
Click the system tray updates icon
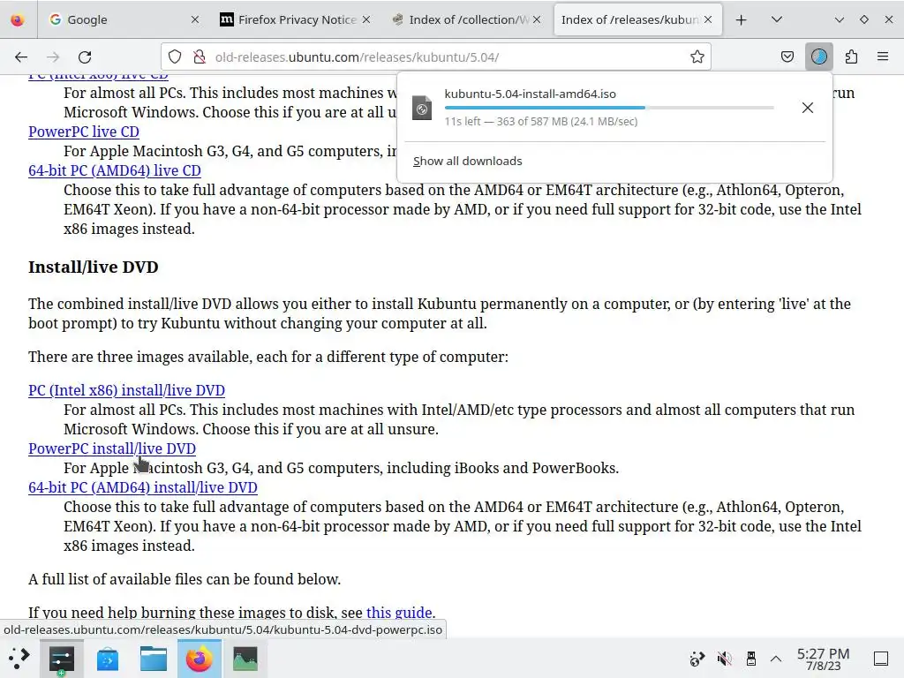click(x=697, y=659)
